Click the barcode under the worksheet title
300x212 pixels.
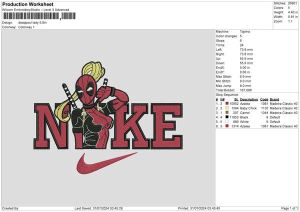point(39,16)
